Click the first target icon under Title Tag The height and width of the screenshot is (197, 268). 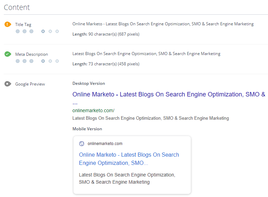click(x=18, y=31)
